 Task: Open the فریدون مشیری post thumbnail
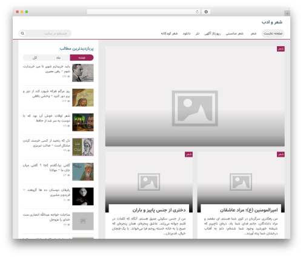83,196
